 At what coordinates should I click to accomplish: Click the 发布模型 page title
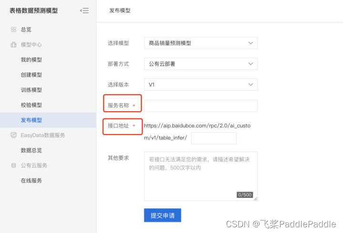(120, 10)
